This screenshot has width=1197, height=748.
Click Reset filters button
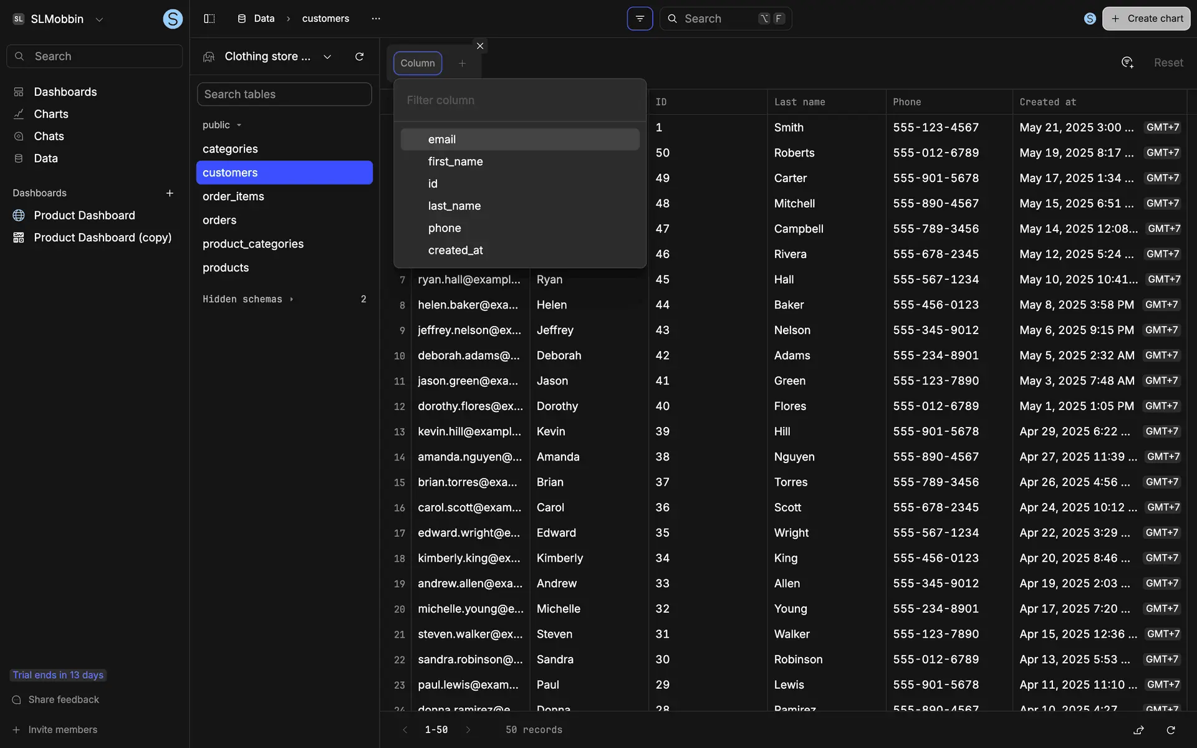click(1168, 63)
